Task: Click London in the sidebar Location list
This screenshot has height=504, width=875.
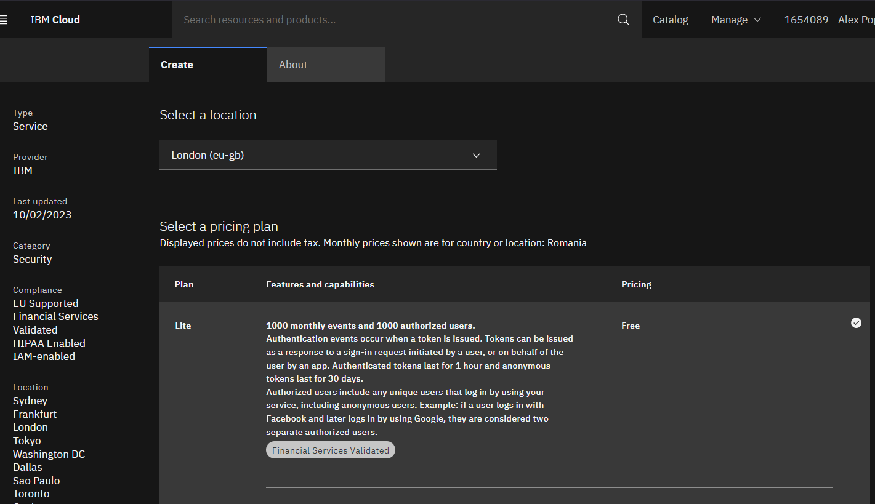Action: tap(30, 427)
